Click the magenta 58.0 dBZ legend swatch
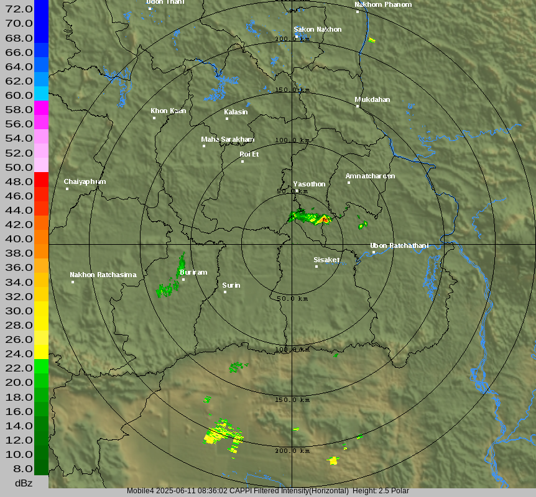This screenshot has width=536, height=497. coord(41,107)
